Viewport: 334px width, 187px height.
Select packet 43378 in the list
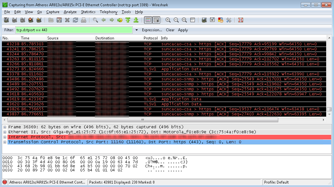tap(164, 74)
